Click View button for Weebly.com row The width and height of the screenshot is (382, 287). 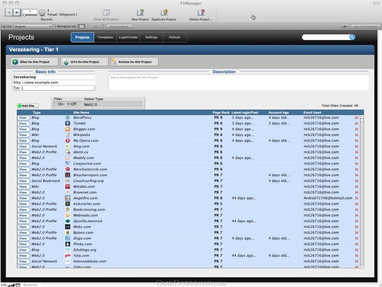pos(23,158)
